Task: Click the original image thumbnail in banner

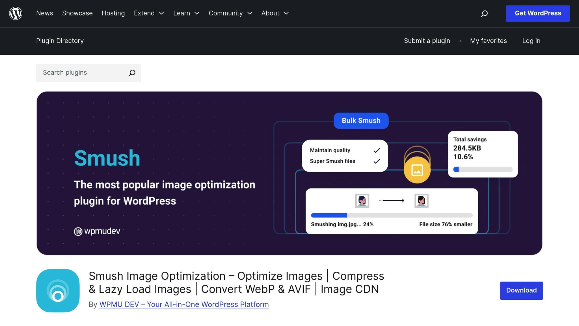Action: pos(362,201)
